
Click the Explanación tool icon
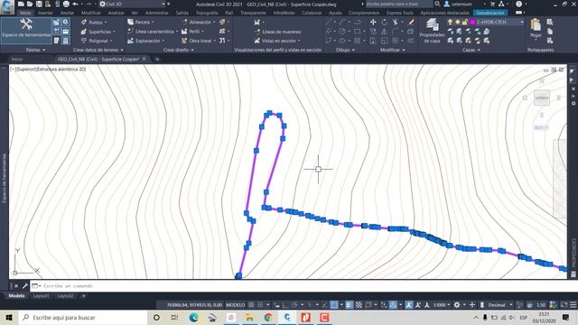point(130,41)
